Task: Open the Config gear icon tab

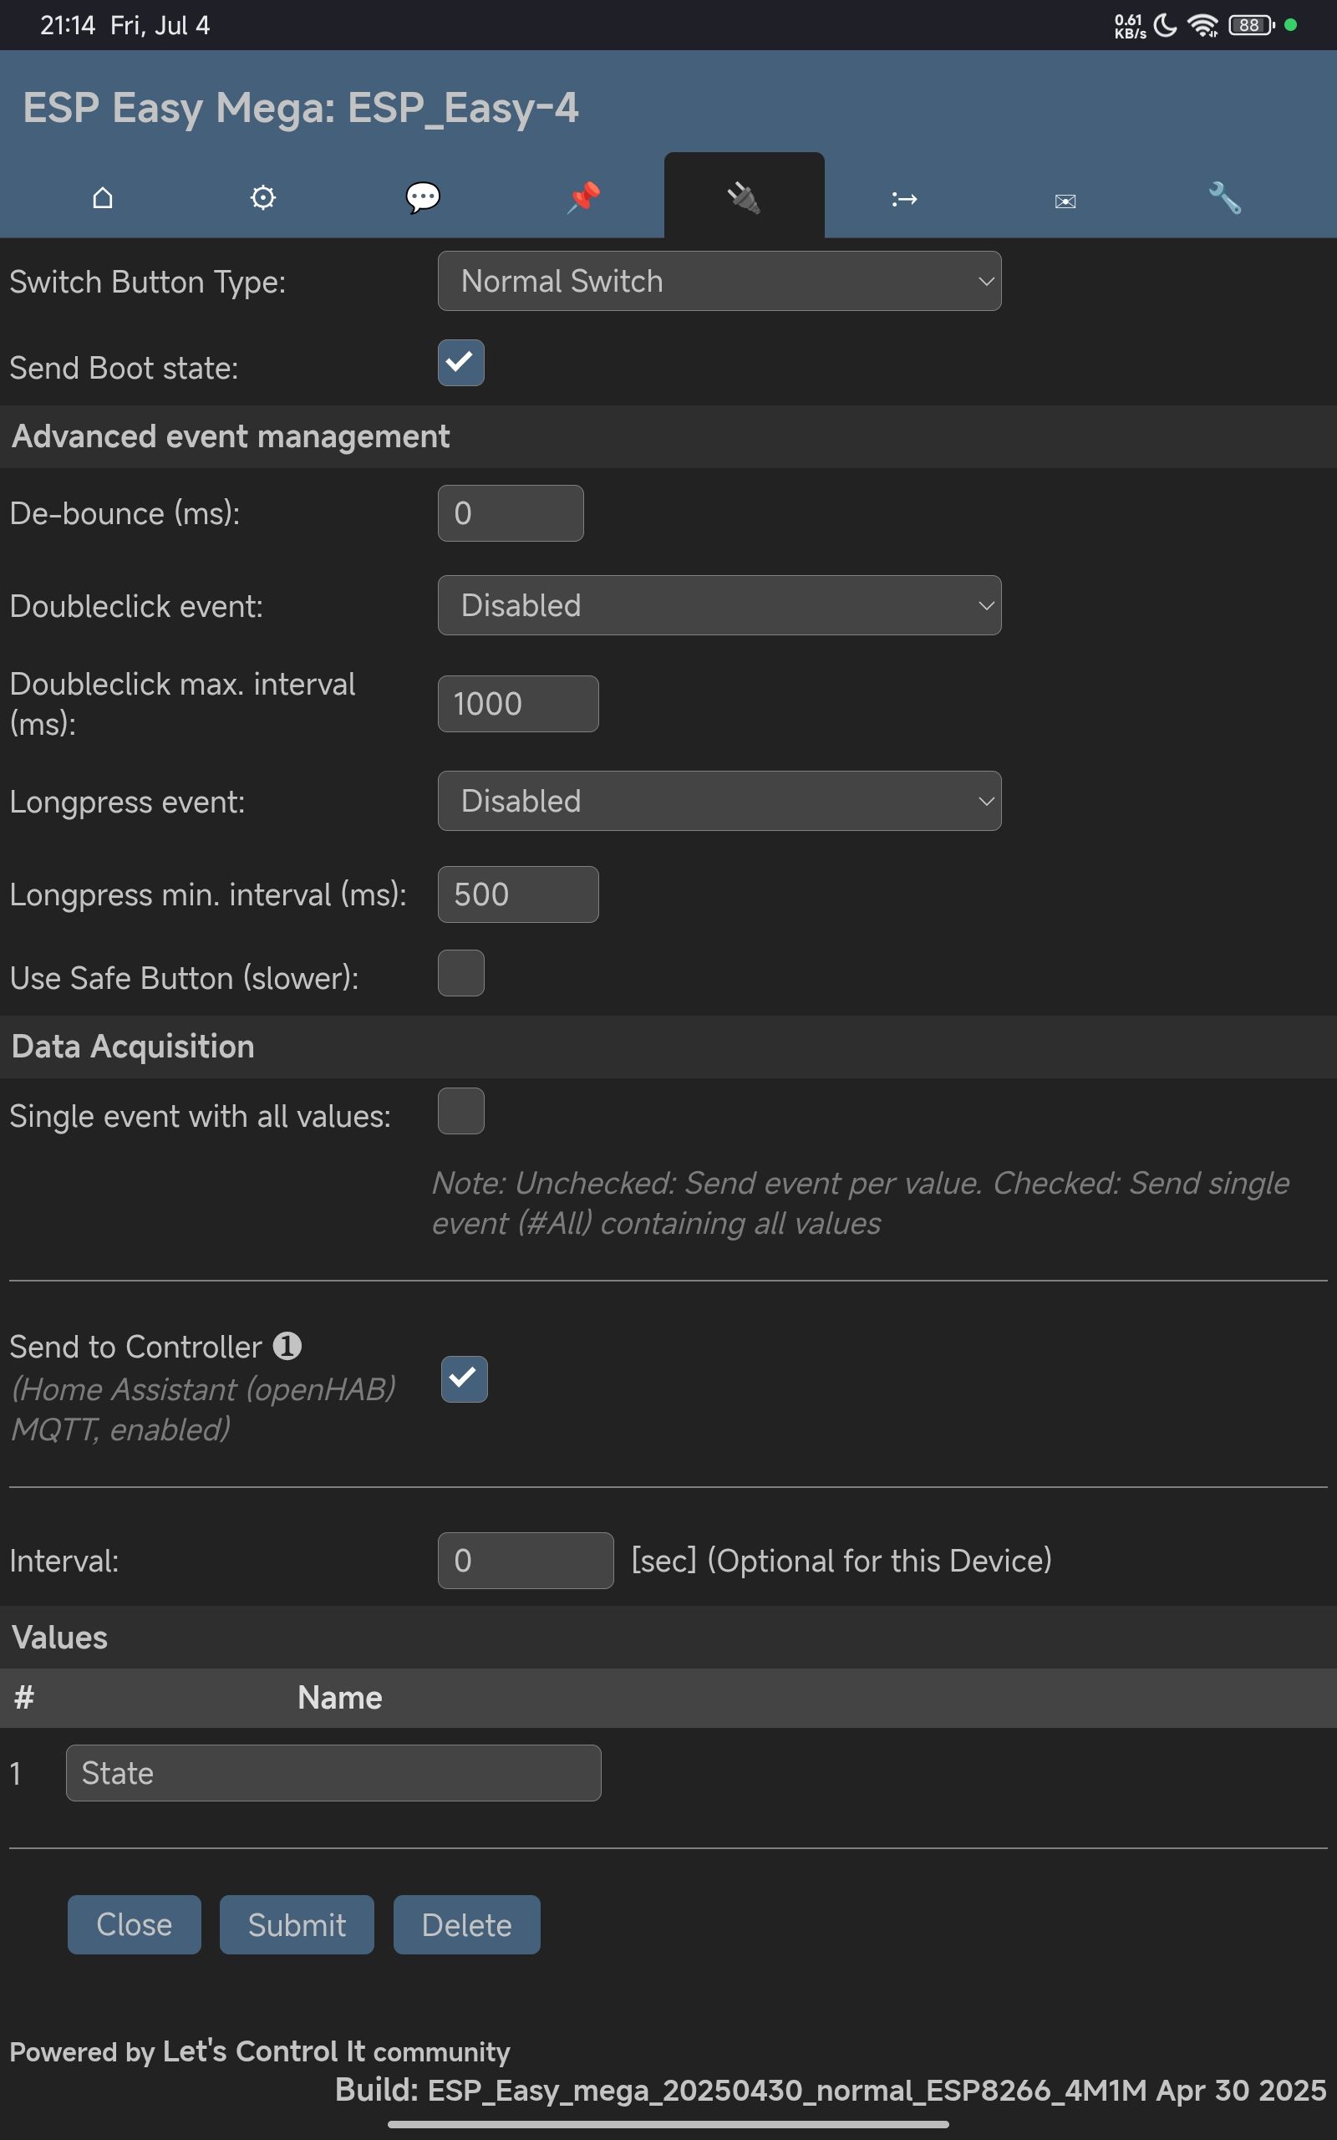Action: 262,197
